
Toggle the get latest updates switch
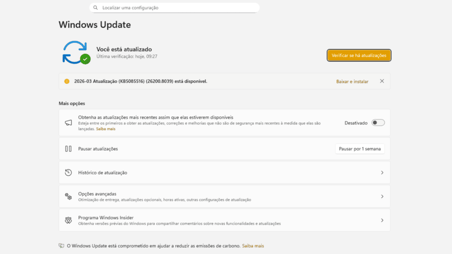[x=378, y=123]
